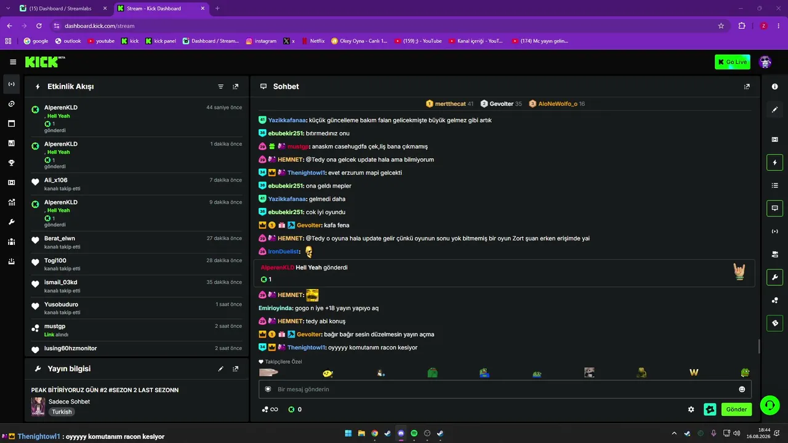Screen dimensions: 788x443
Task: Open the trophy icon page in left sidebar
Action: pos(11,163)
